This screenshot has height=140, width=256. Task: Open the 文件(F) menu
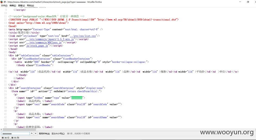[x=4, y=5]
